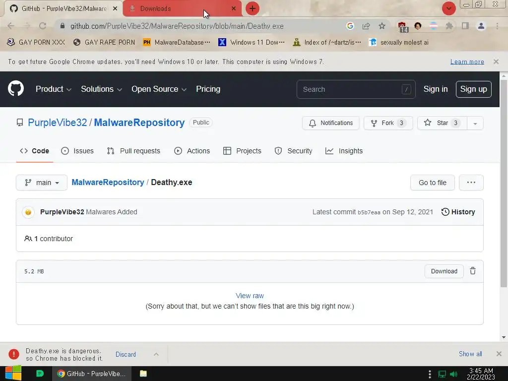Click the View raw link

coord(250,296)
